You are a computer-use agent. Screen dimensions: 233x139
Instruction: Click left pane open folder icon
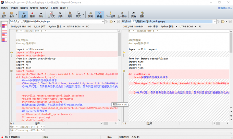pos(111,22)
